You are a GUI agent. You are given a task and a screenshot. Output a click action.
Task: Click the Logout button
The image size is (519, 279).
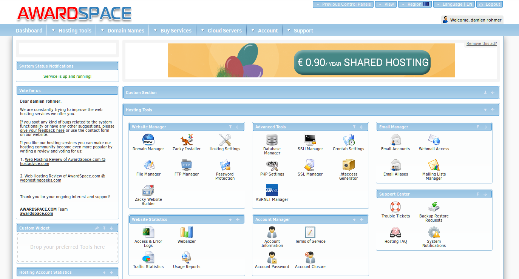click(490, 5)
